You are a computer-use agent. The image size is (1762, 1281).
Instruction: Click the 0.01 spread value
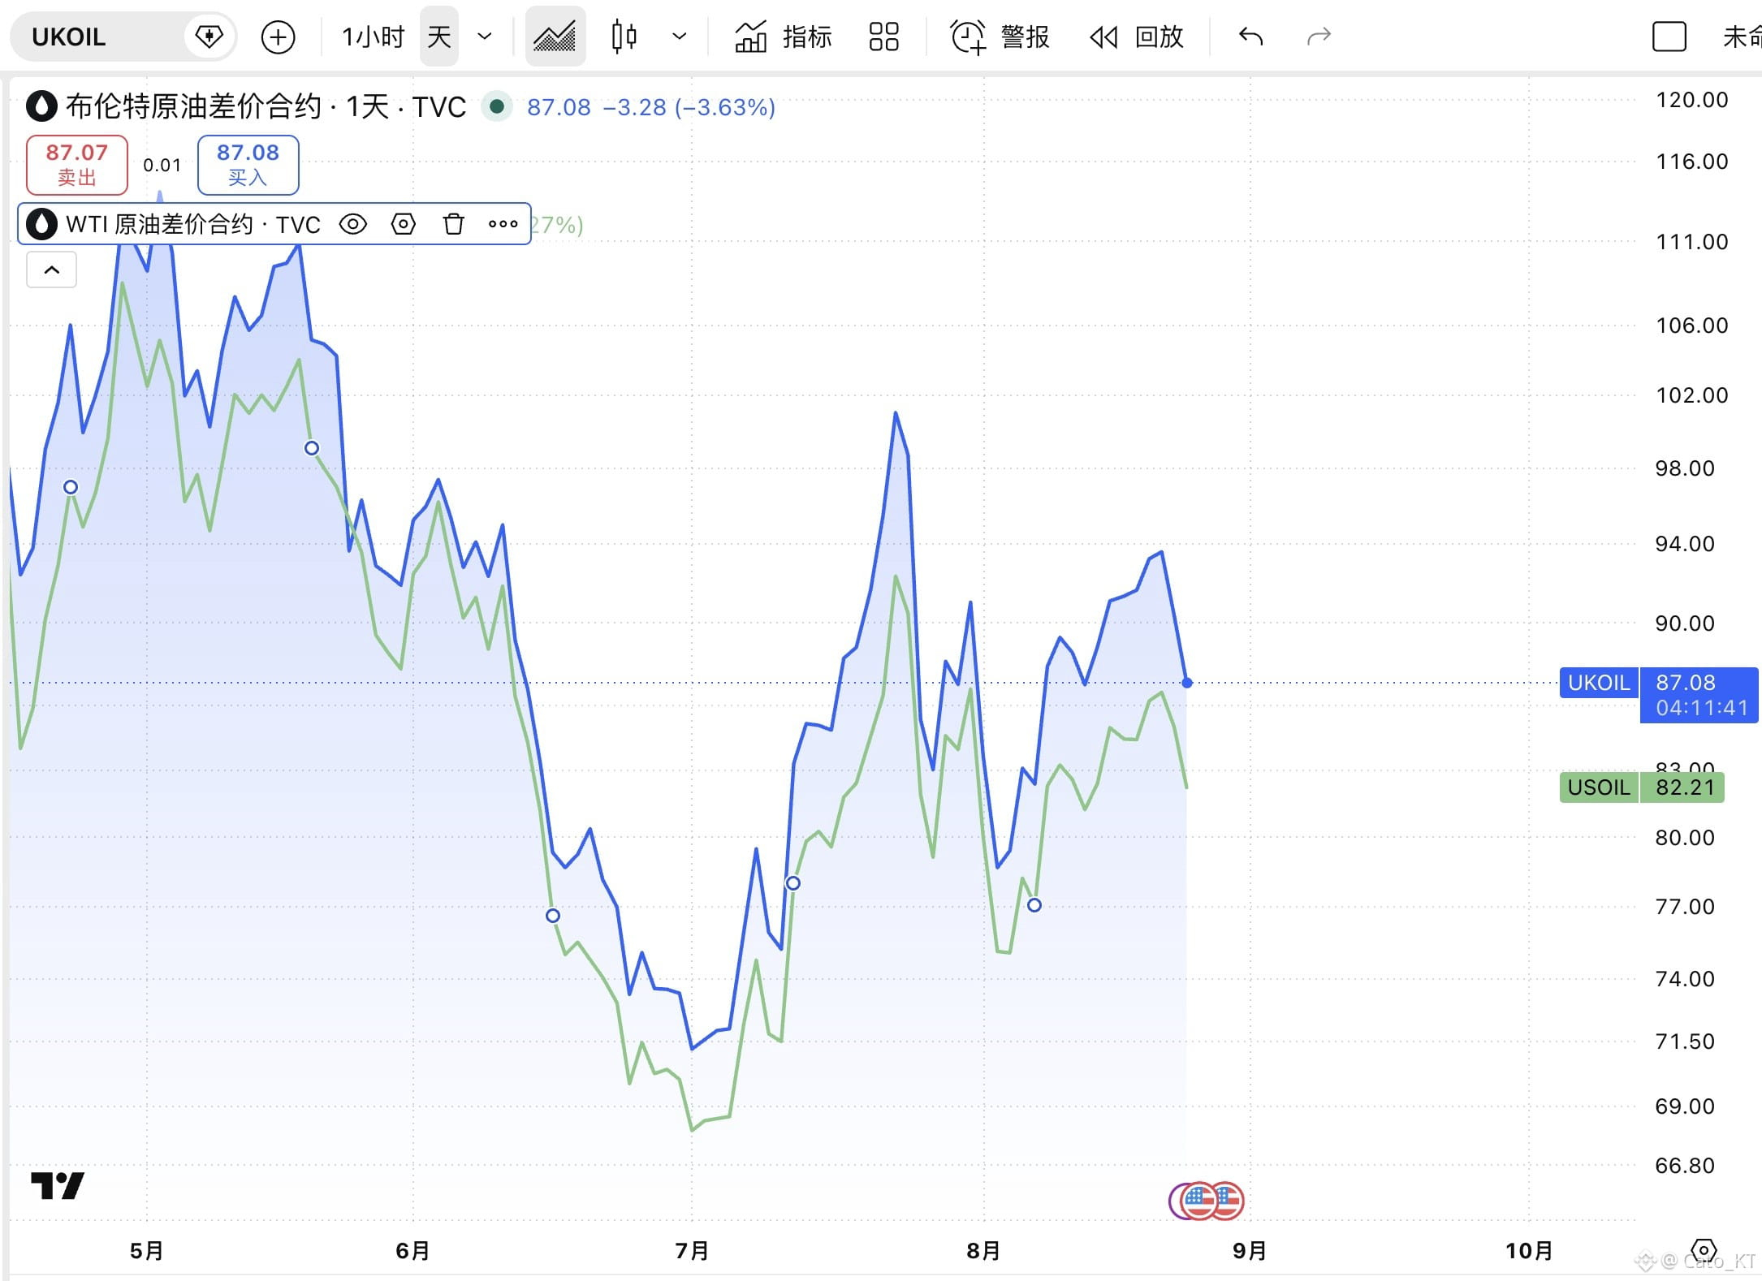point(162,165)
